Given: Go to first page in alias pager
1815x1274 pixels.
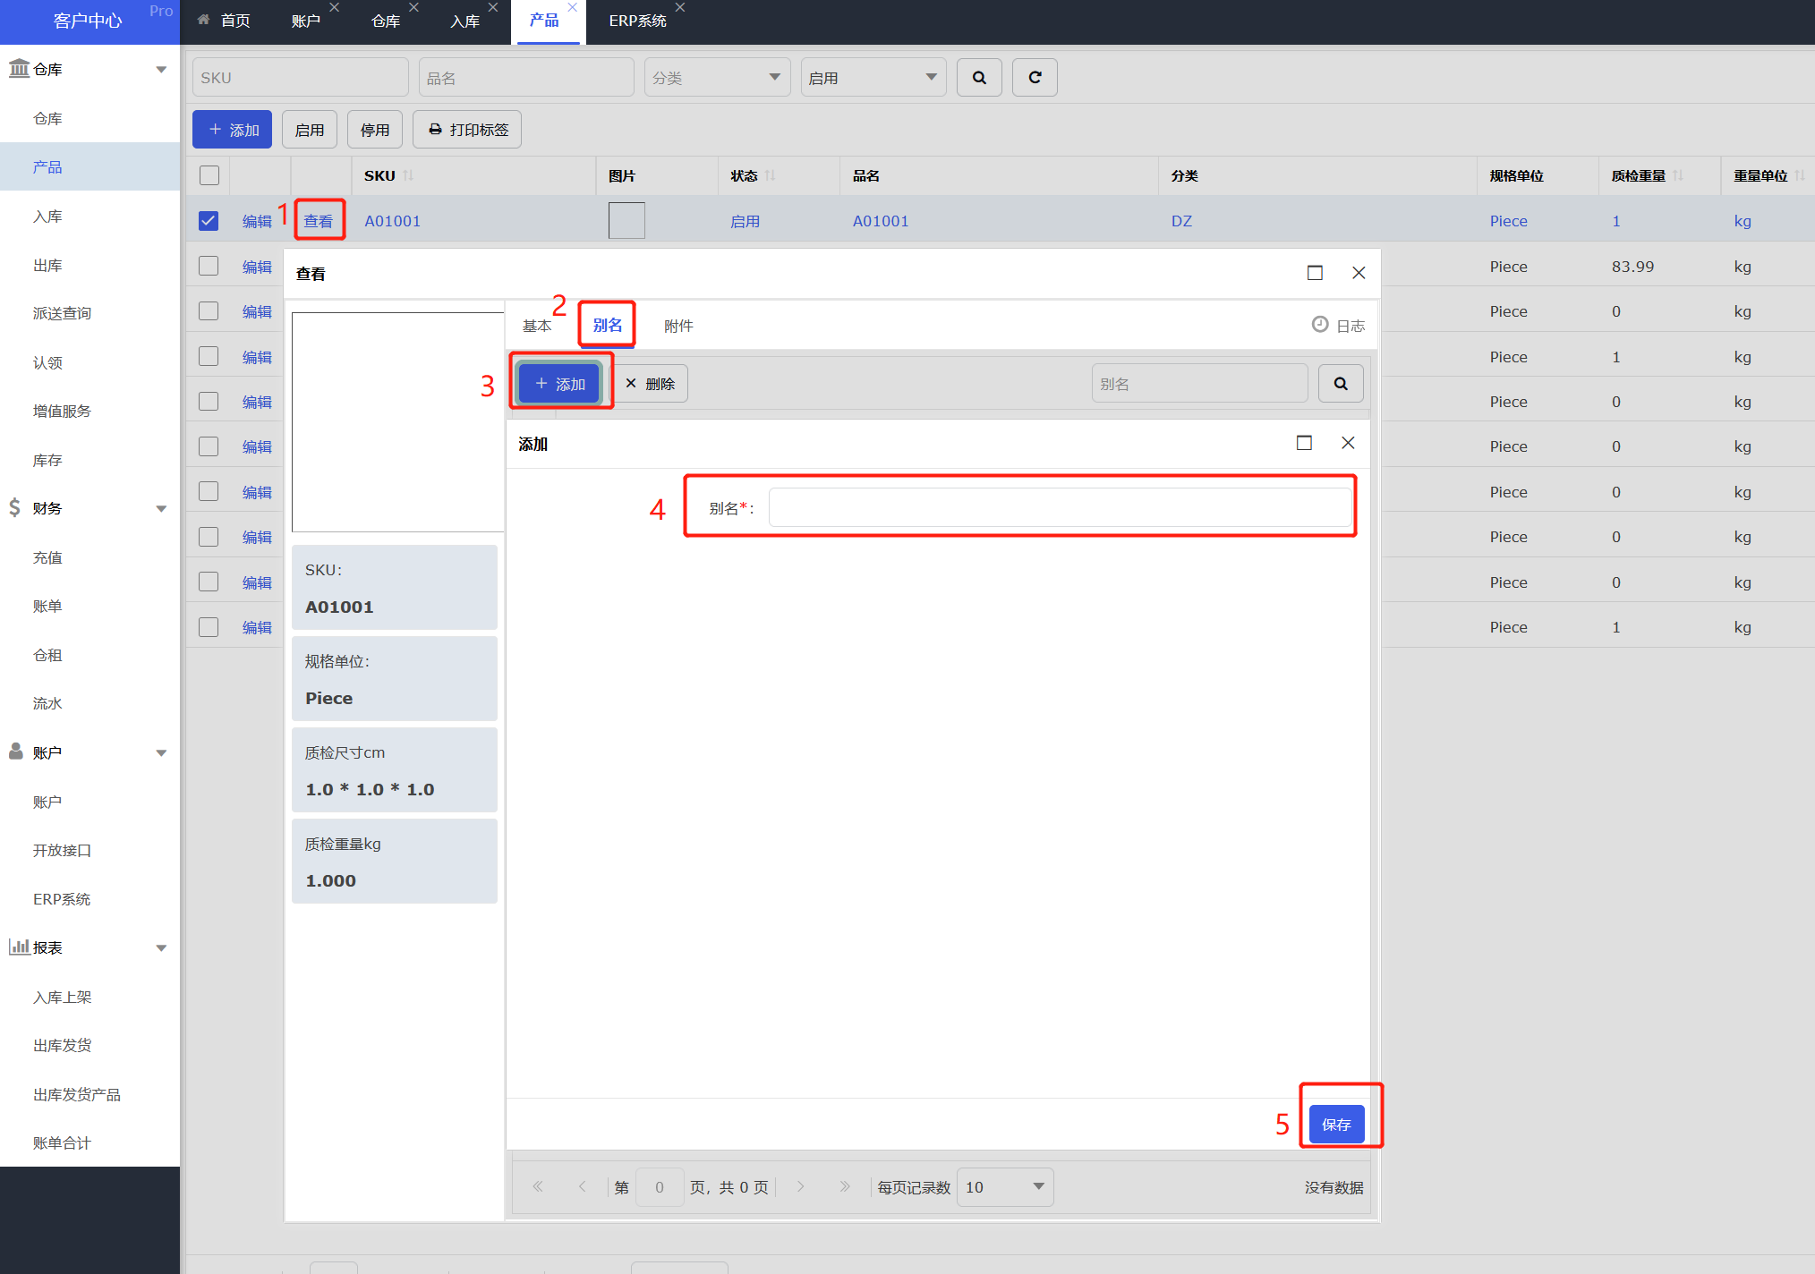Looking at the screenshot, I should [538, 1186].
